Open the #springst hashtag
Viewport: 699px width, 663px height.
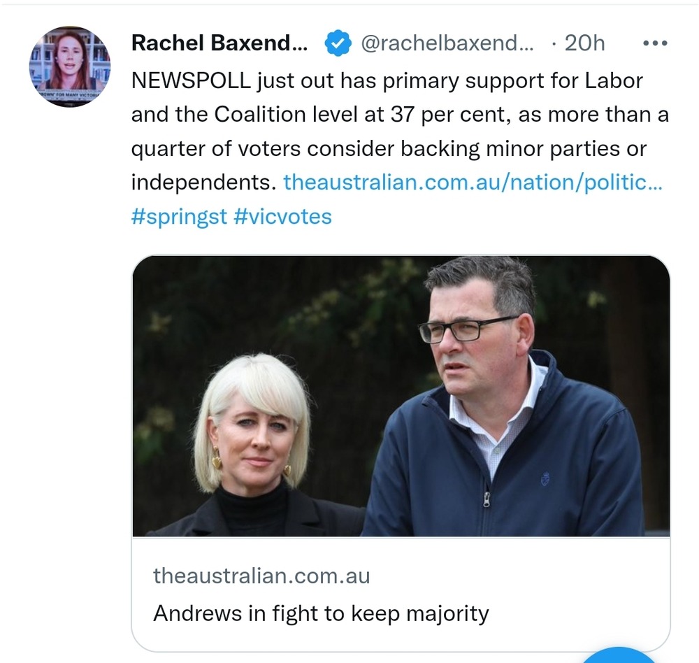179,216
